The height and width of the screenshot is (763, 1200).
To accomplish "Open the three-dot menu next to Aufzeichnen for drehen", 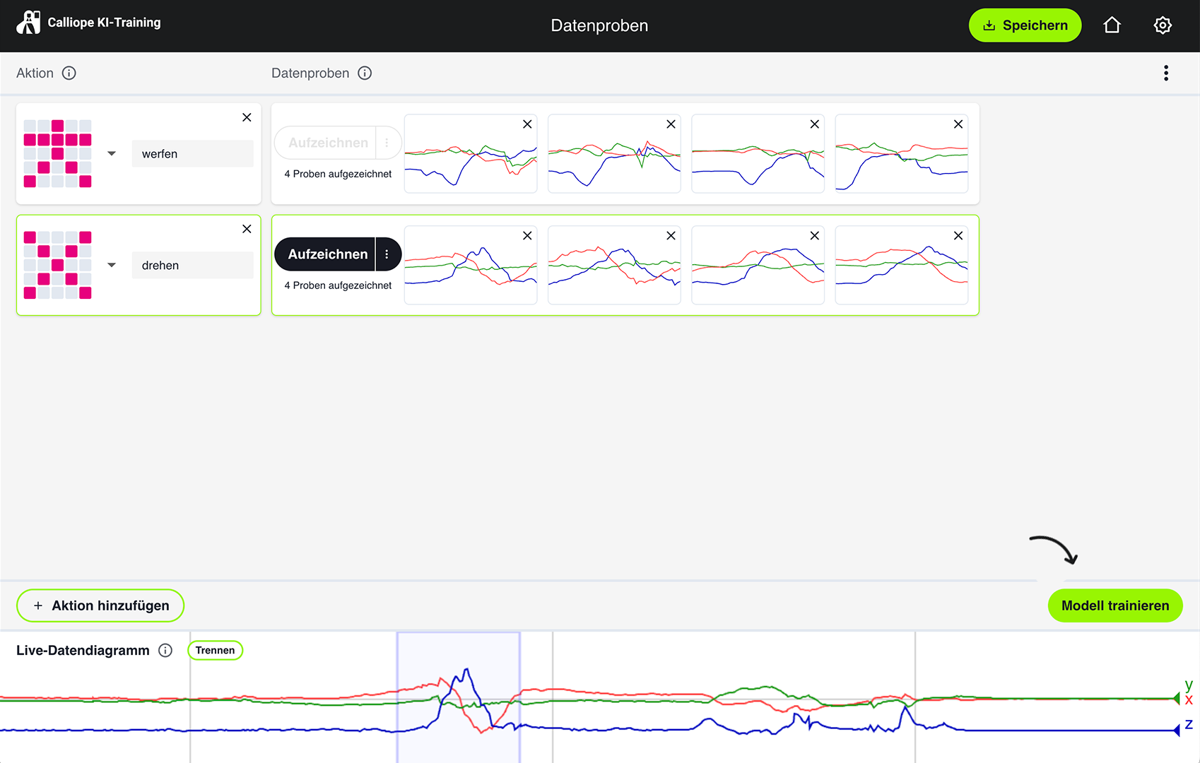I will (x=387, y=254).
